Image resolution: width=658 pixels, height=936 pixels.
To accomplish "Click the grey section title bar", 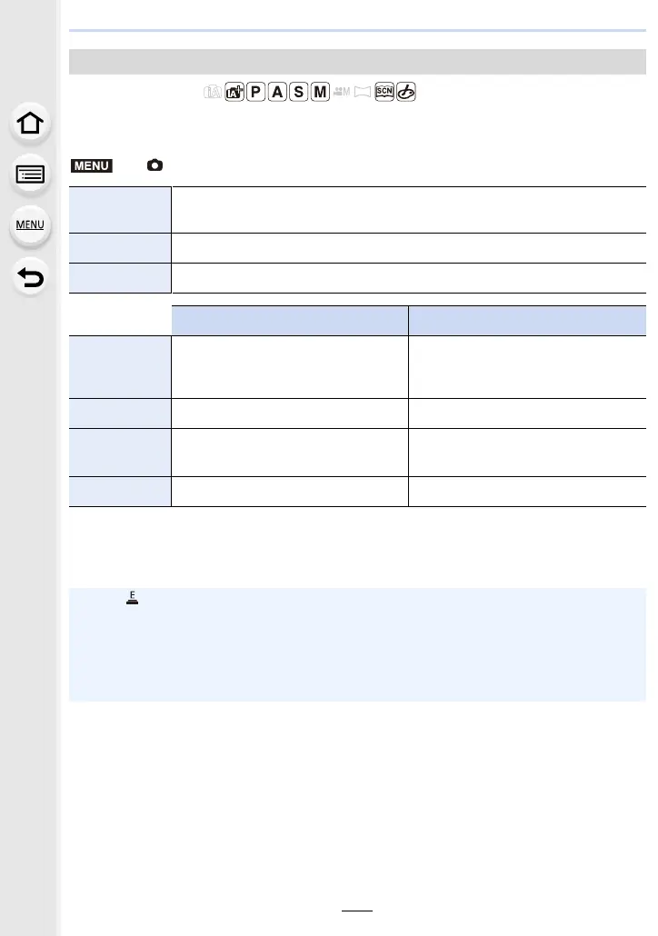I will click(x=357, y=62).
